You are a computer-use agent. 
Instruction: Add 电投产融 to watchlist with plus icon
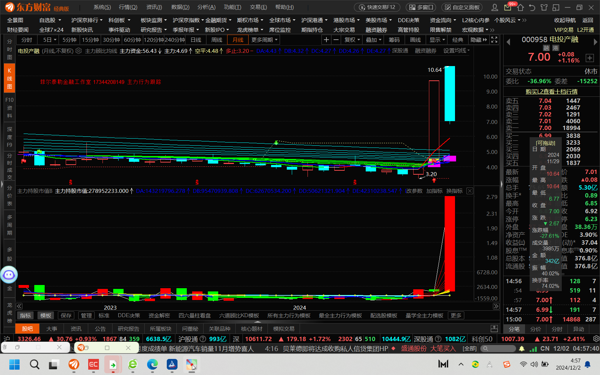(x=590, y=58)
